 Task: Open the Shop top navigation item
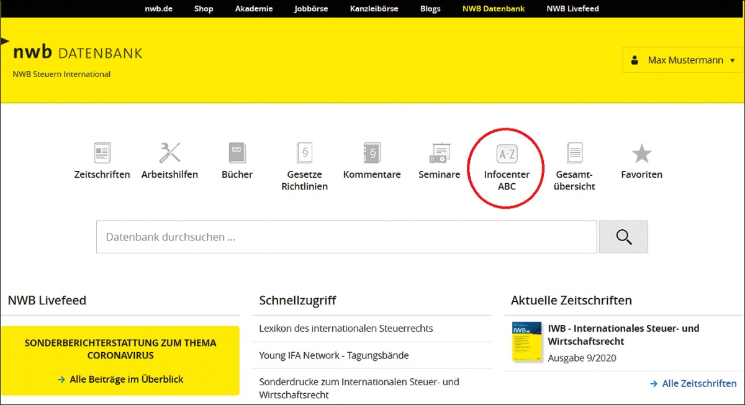pos(204,9)
